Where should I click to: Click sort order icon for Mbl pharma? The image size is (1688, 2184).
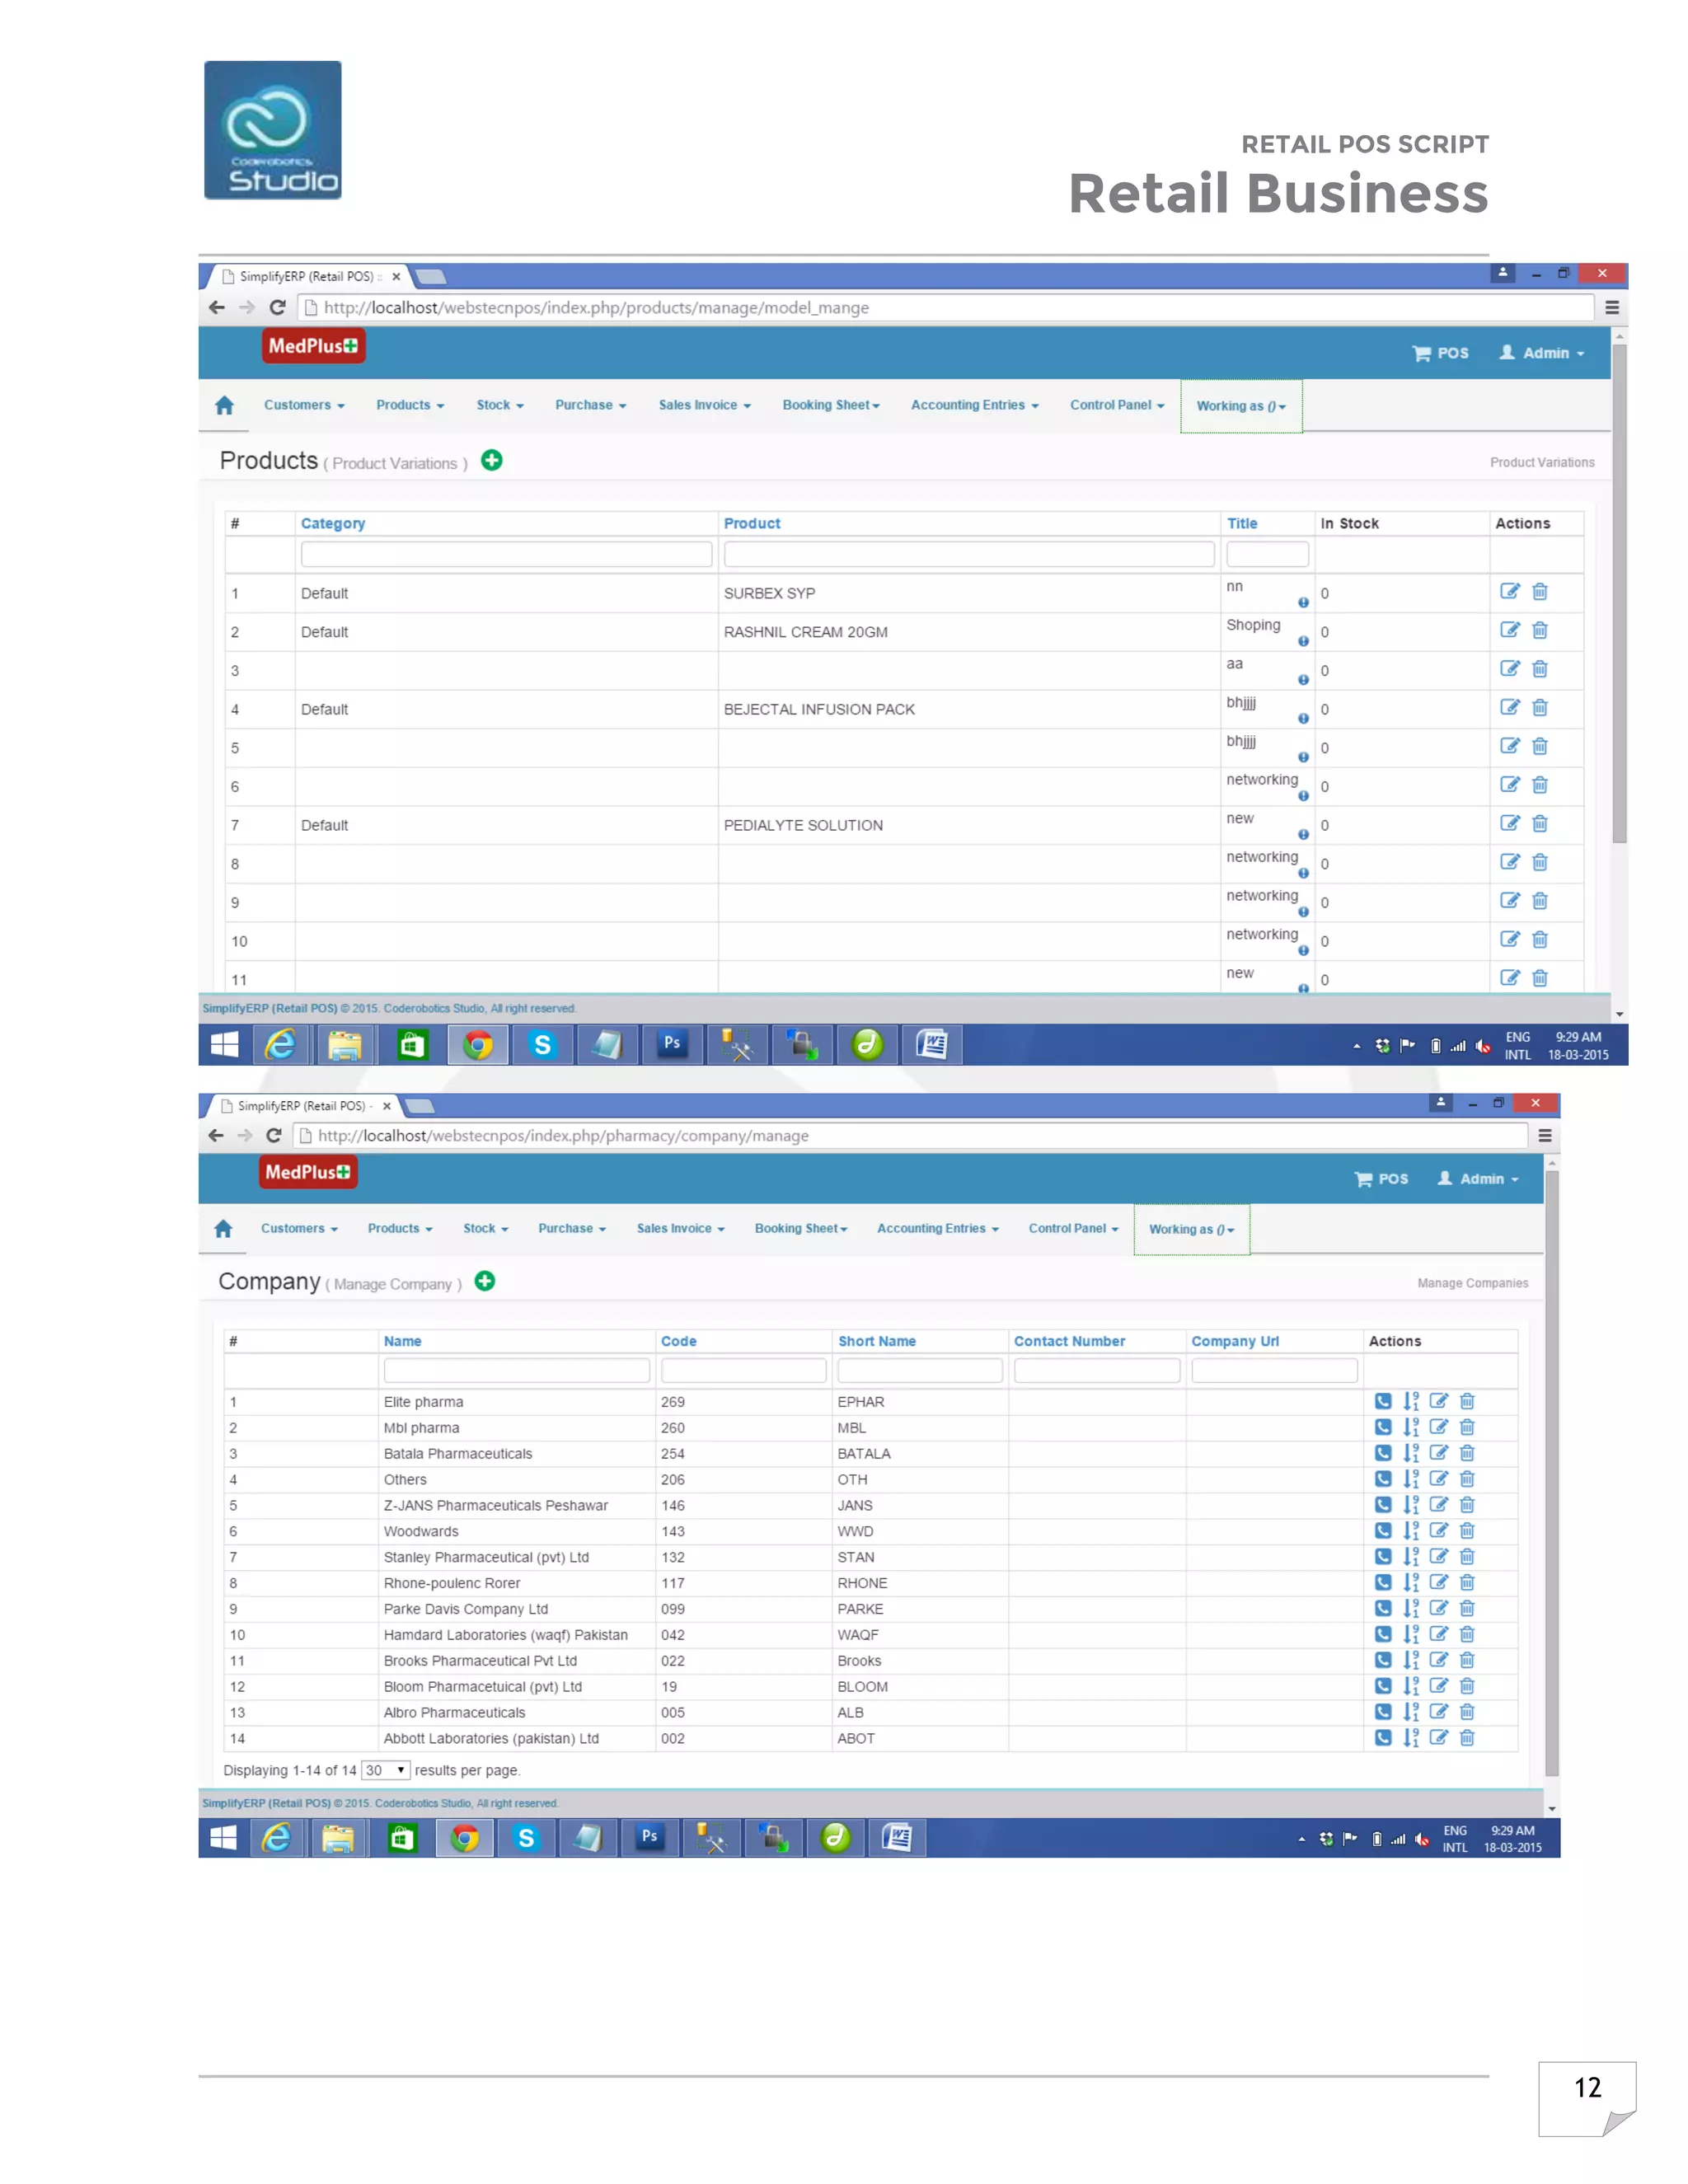point(1411,1427)
